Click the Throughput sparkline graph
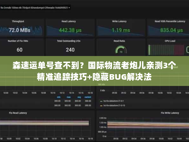 click(21, 31)
